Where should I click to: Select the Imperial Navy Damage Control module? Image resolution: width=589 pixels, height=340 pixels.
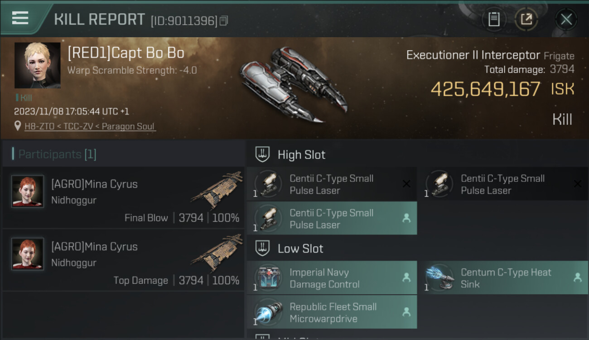pos(332,278)
